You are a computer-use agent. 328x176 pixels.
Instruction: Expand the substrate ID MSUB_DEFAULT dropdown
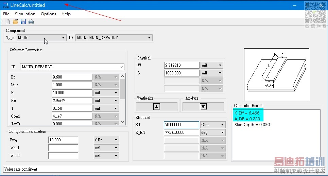(x=72, y=67)
